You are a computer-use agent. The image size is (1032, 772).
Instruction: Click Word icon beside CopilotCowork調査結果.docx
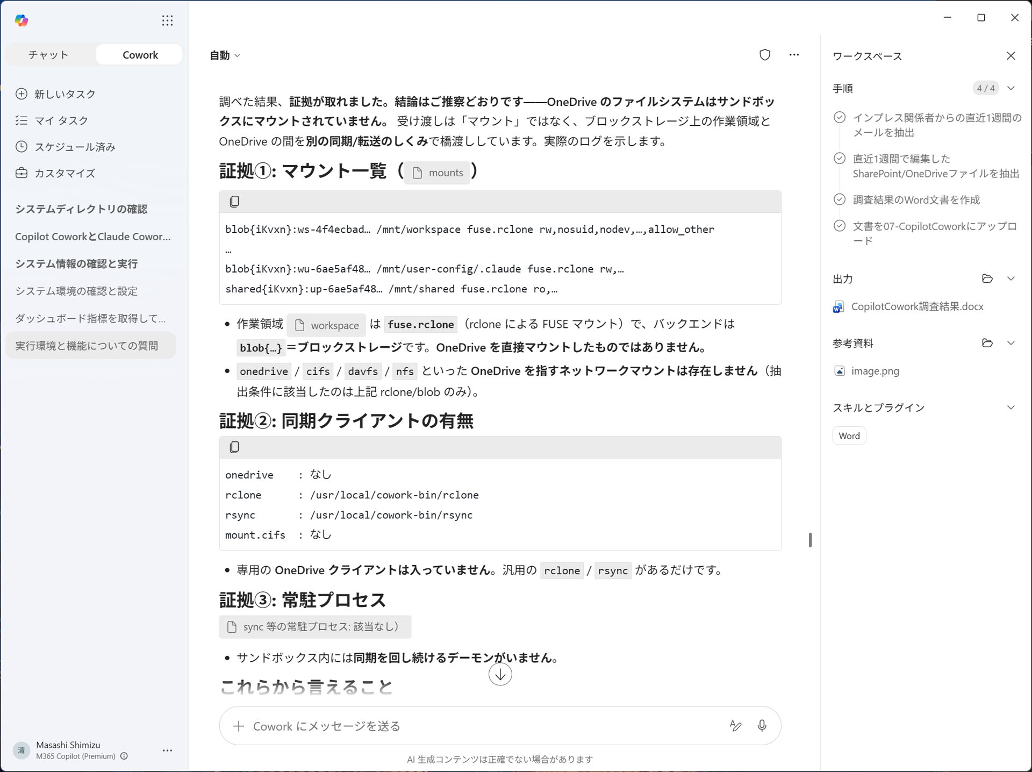pos(838,307)
